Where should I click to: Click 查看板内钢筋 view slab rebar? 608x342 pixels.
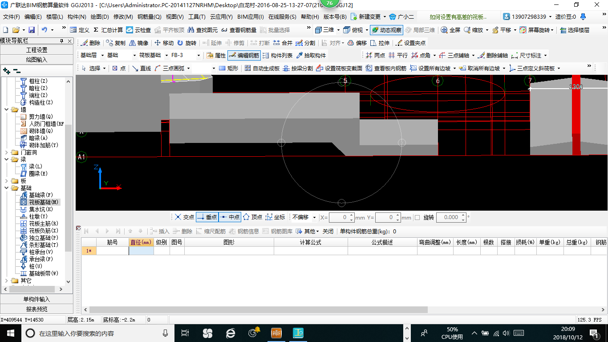pos(386,68)
